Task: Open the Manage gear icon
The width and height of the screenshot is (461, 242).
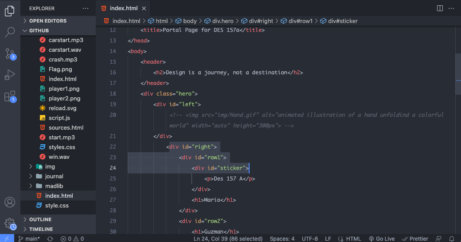Action: [10, 223]
